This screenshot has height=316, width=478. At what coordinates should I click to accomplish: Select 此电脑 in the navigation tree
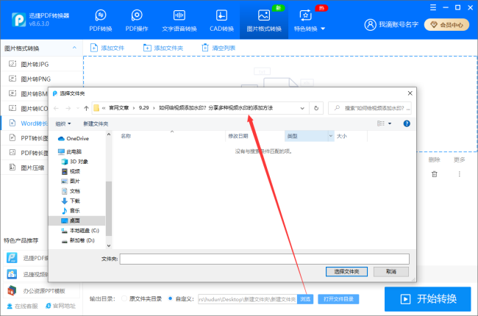click(x=70, y=151)
